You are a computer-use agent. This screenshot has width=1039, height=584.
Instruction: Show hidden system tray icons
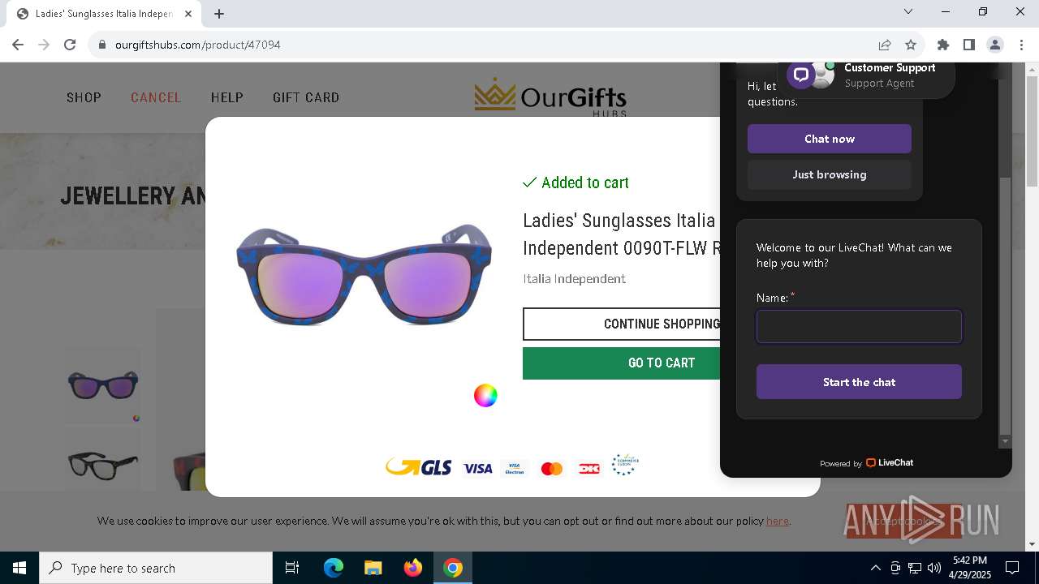875,568
